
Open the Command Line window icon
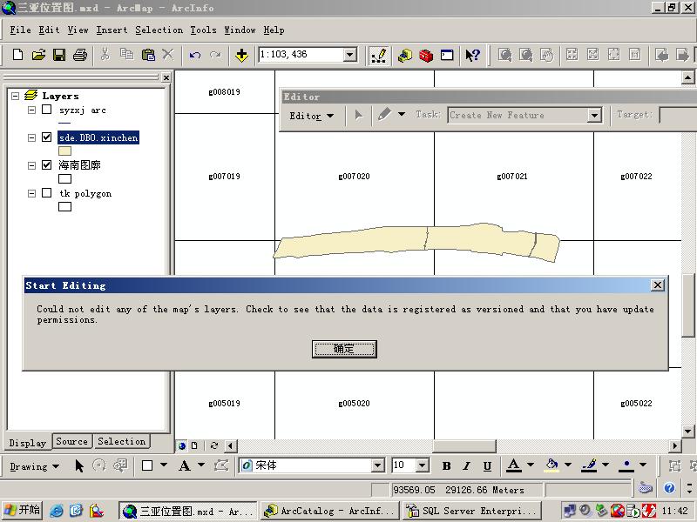click(x=447, y=56)
